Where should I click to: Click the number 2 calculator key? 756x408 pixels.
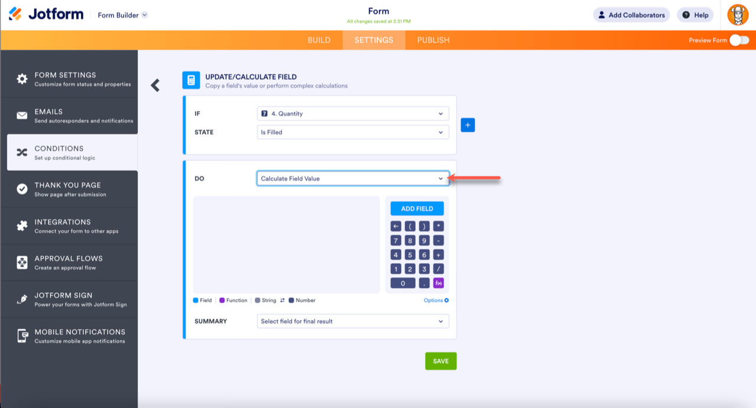coord(410,269)
